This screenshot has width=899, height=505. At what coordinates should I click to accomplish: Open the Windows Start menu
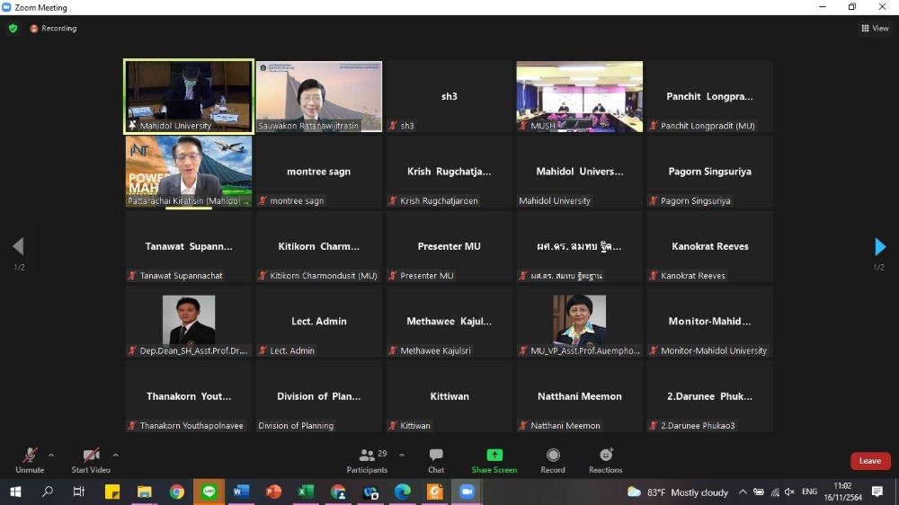pos(15,492)
